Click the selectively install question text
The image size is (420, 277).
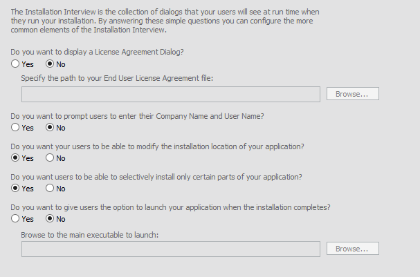pyautogui.click(x=156, y=177)
